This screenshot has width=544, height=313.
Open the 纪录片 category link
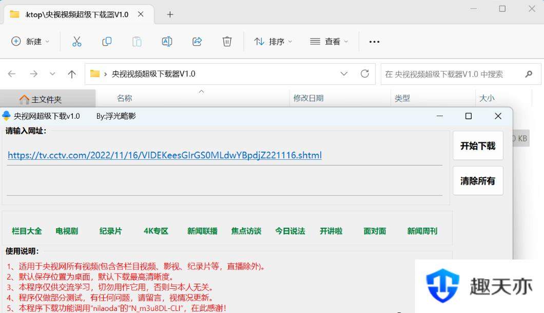click(111, 231)
